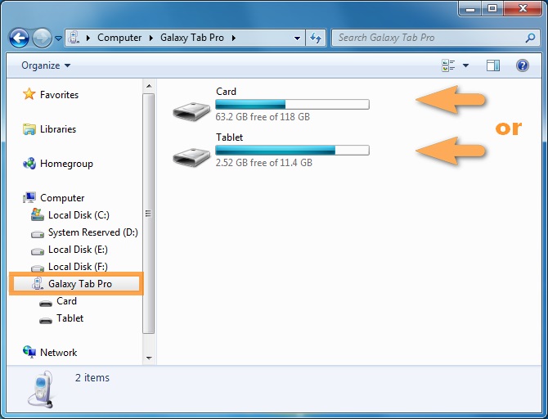Click the Card storage usage bar
The image size is (548, 419).
[292, 104]
